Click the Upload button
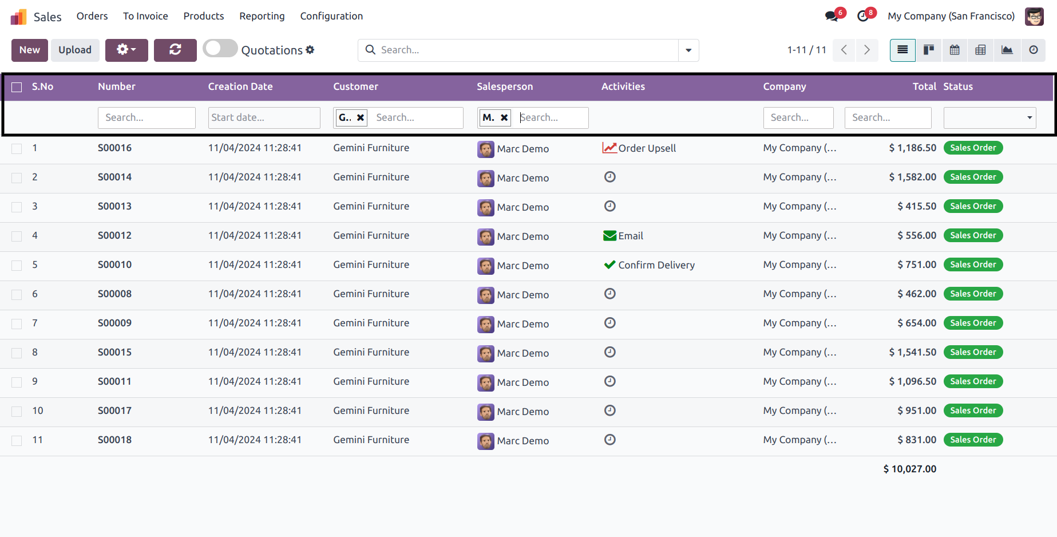 tap(75, 50)
